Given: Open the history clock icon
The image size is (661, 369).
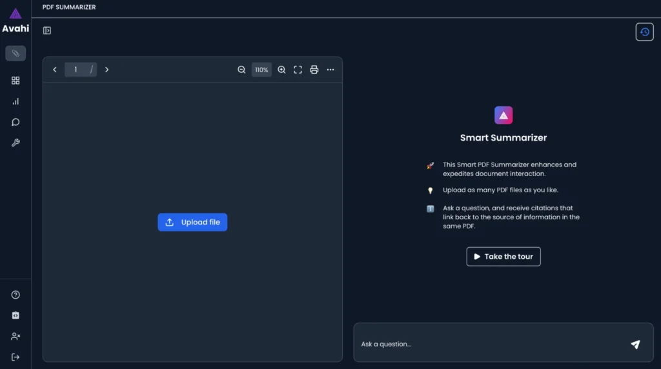Looking at the screenshot, I should point(645,32).
